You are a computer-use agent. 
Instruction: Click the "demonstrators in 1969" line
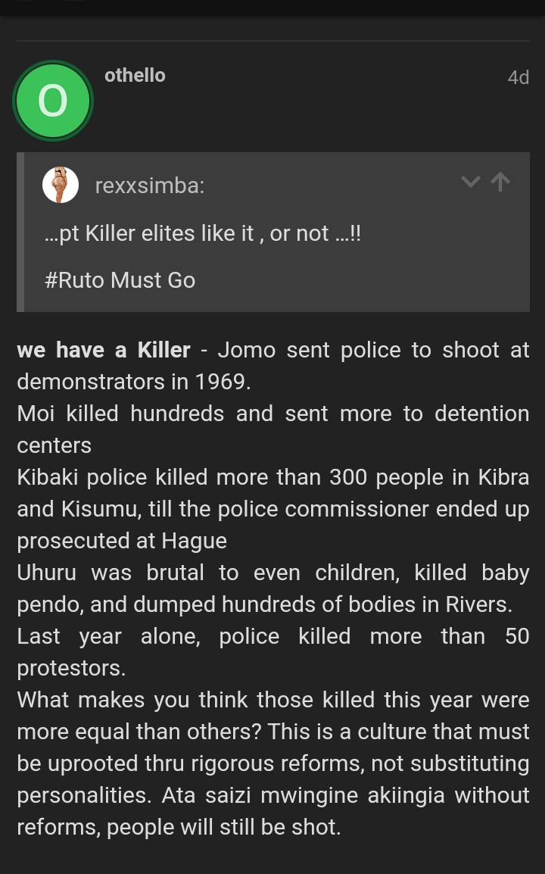[x=133, y=382]
